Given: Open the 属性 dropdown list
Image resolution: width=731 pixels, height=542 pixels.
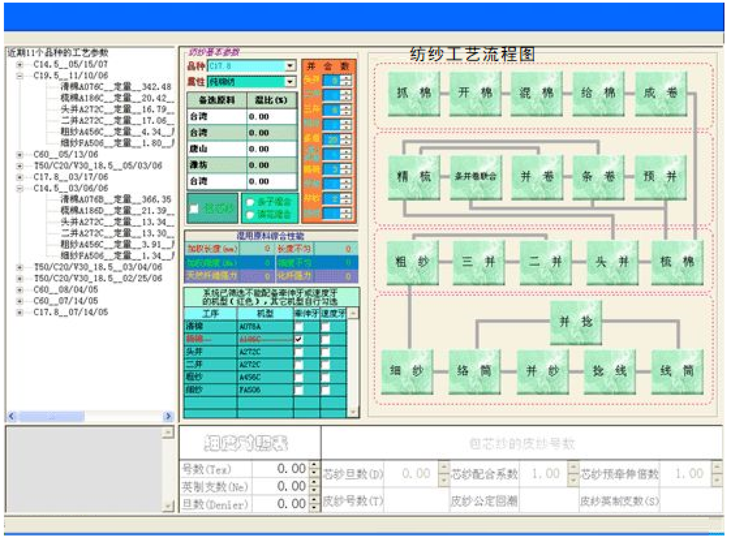Looking at the screenshot, I should click(290, 82).
